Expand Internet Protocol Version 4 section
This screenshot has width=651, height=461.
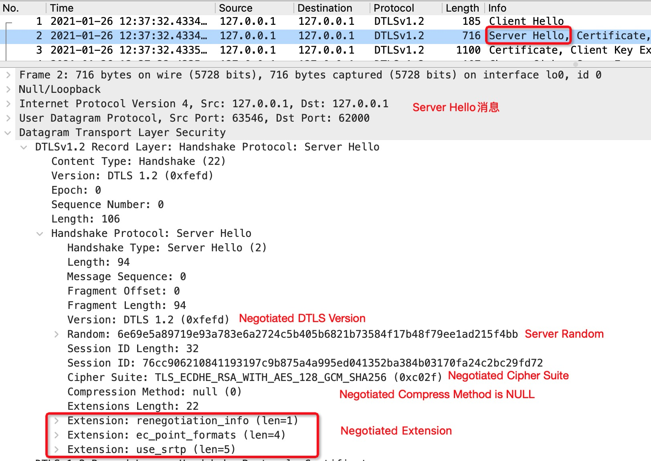coord(8,104)
